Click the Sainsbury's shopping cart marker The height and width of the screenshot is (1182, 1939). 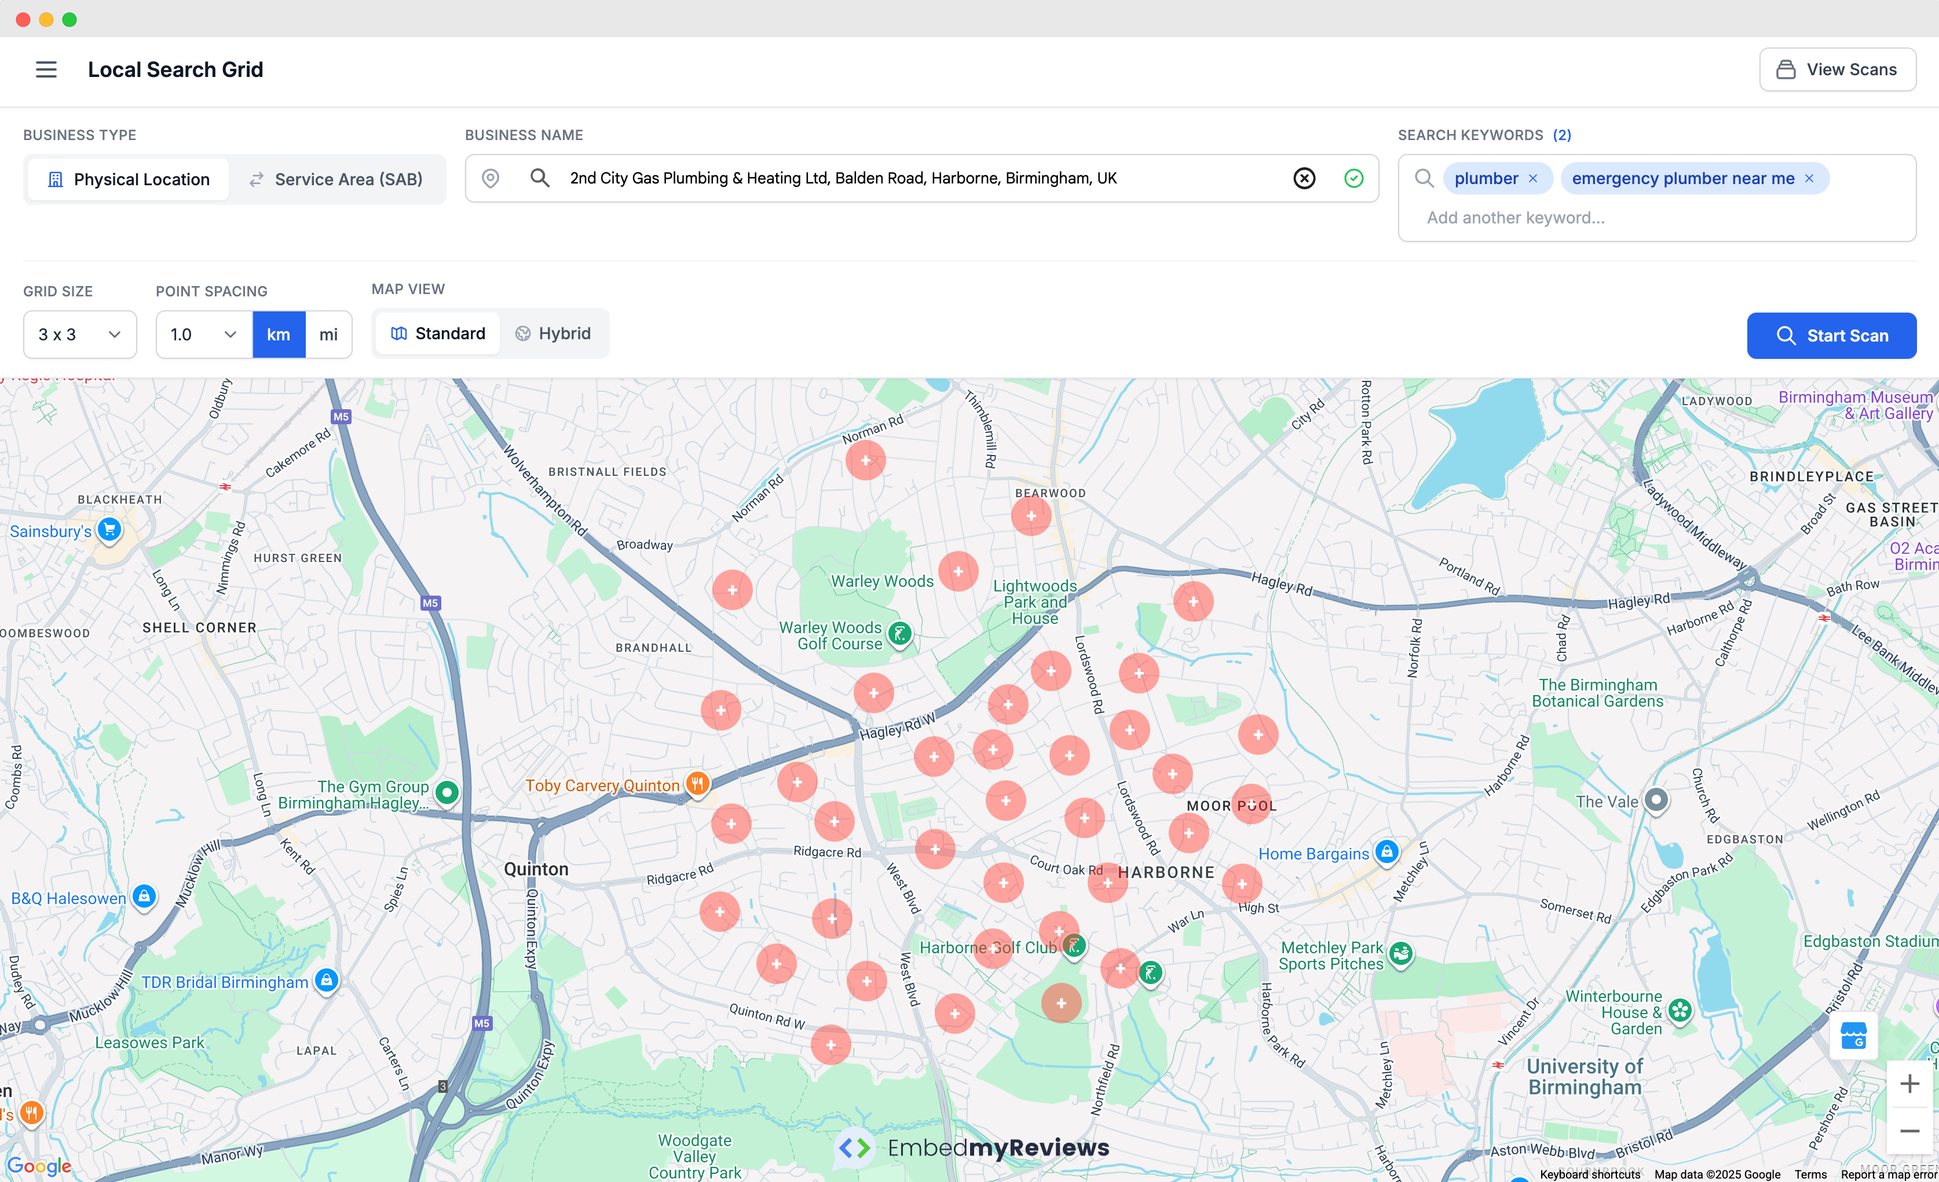109,530
